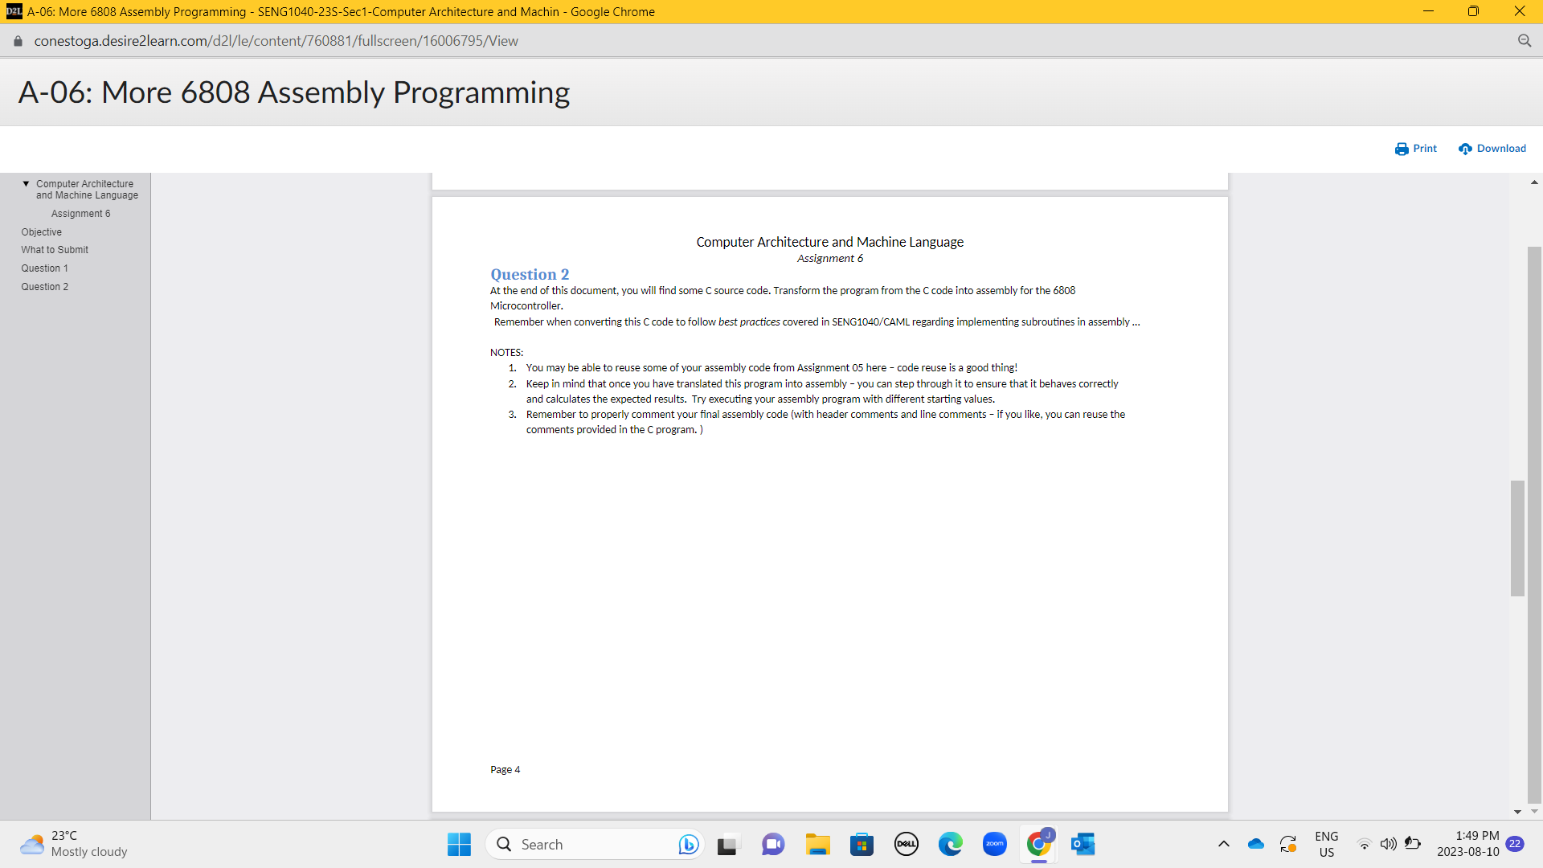The width and height of the screenshot is (1543, 868).
Task: Open the Print dialog via the printer icon
Action: (x=1402, y=149)
